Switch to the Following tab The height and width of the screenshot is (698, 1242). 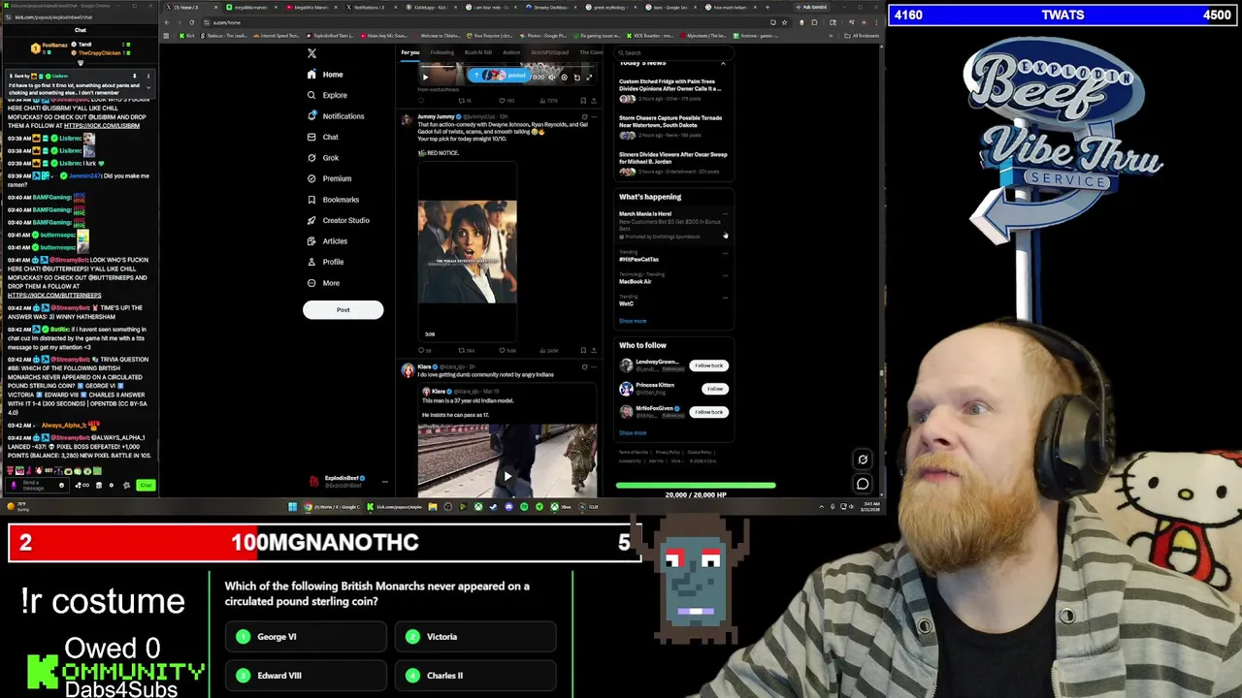point(441,52)
